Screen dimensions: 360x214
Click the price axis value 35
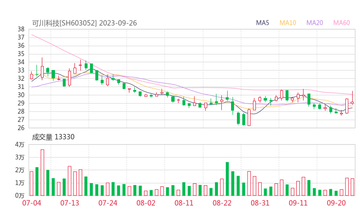21,54
